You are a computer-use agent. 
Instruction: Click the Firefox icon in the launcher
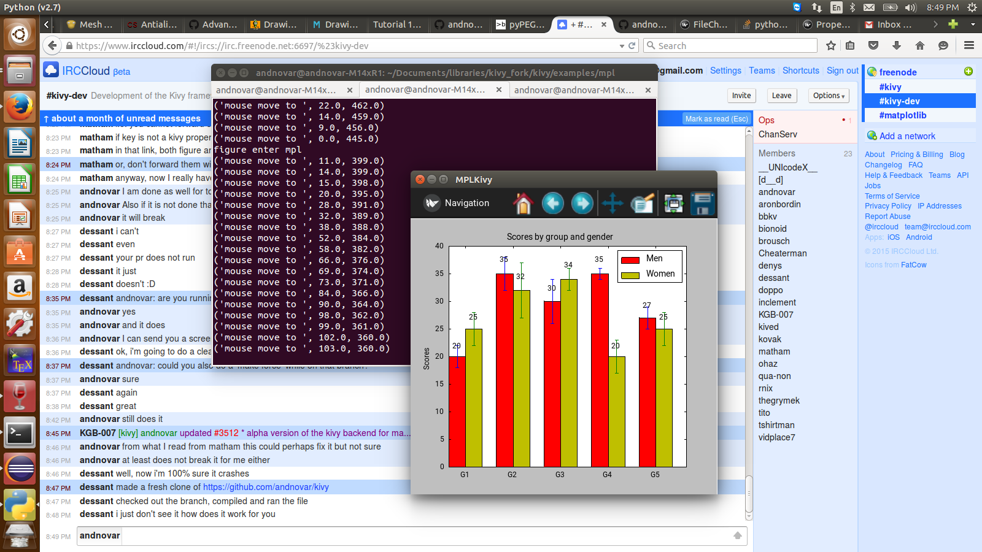tap(20, 108)
